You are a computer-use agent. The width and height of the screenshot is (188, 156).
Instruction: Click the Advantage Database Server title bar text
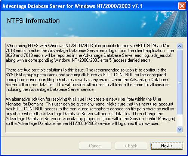tap(72, 6)
